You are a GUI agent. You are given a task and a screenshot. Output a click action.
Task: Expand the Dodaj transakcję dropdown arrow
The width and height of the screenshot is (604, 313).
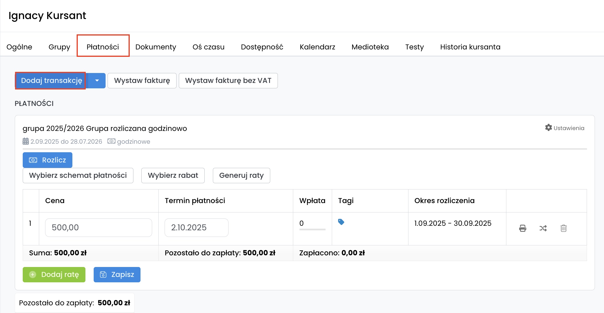[x=97, y=81]
